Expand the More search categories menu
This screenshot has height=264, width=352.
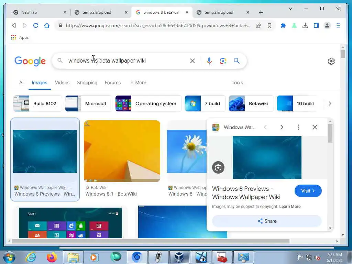(x=138, y=82)
